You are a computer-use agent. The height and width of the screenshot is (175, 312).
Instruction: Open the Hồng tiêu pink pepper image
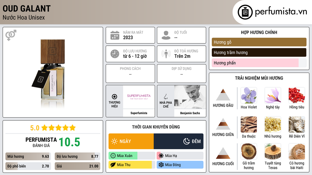click(x=297, y=95)
